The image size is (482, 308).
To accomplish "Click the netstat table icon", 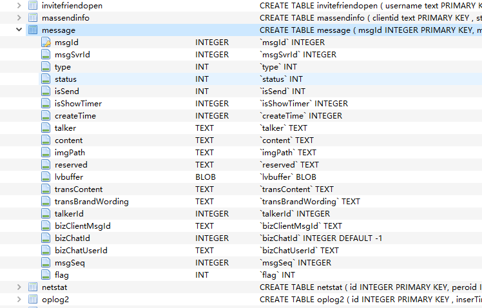I will [33, 287].
